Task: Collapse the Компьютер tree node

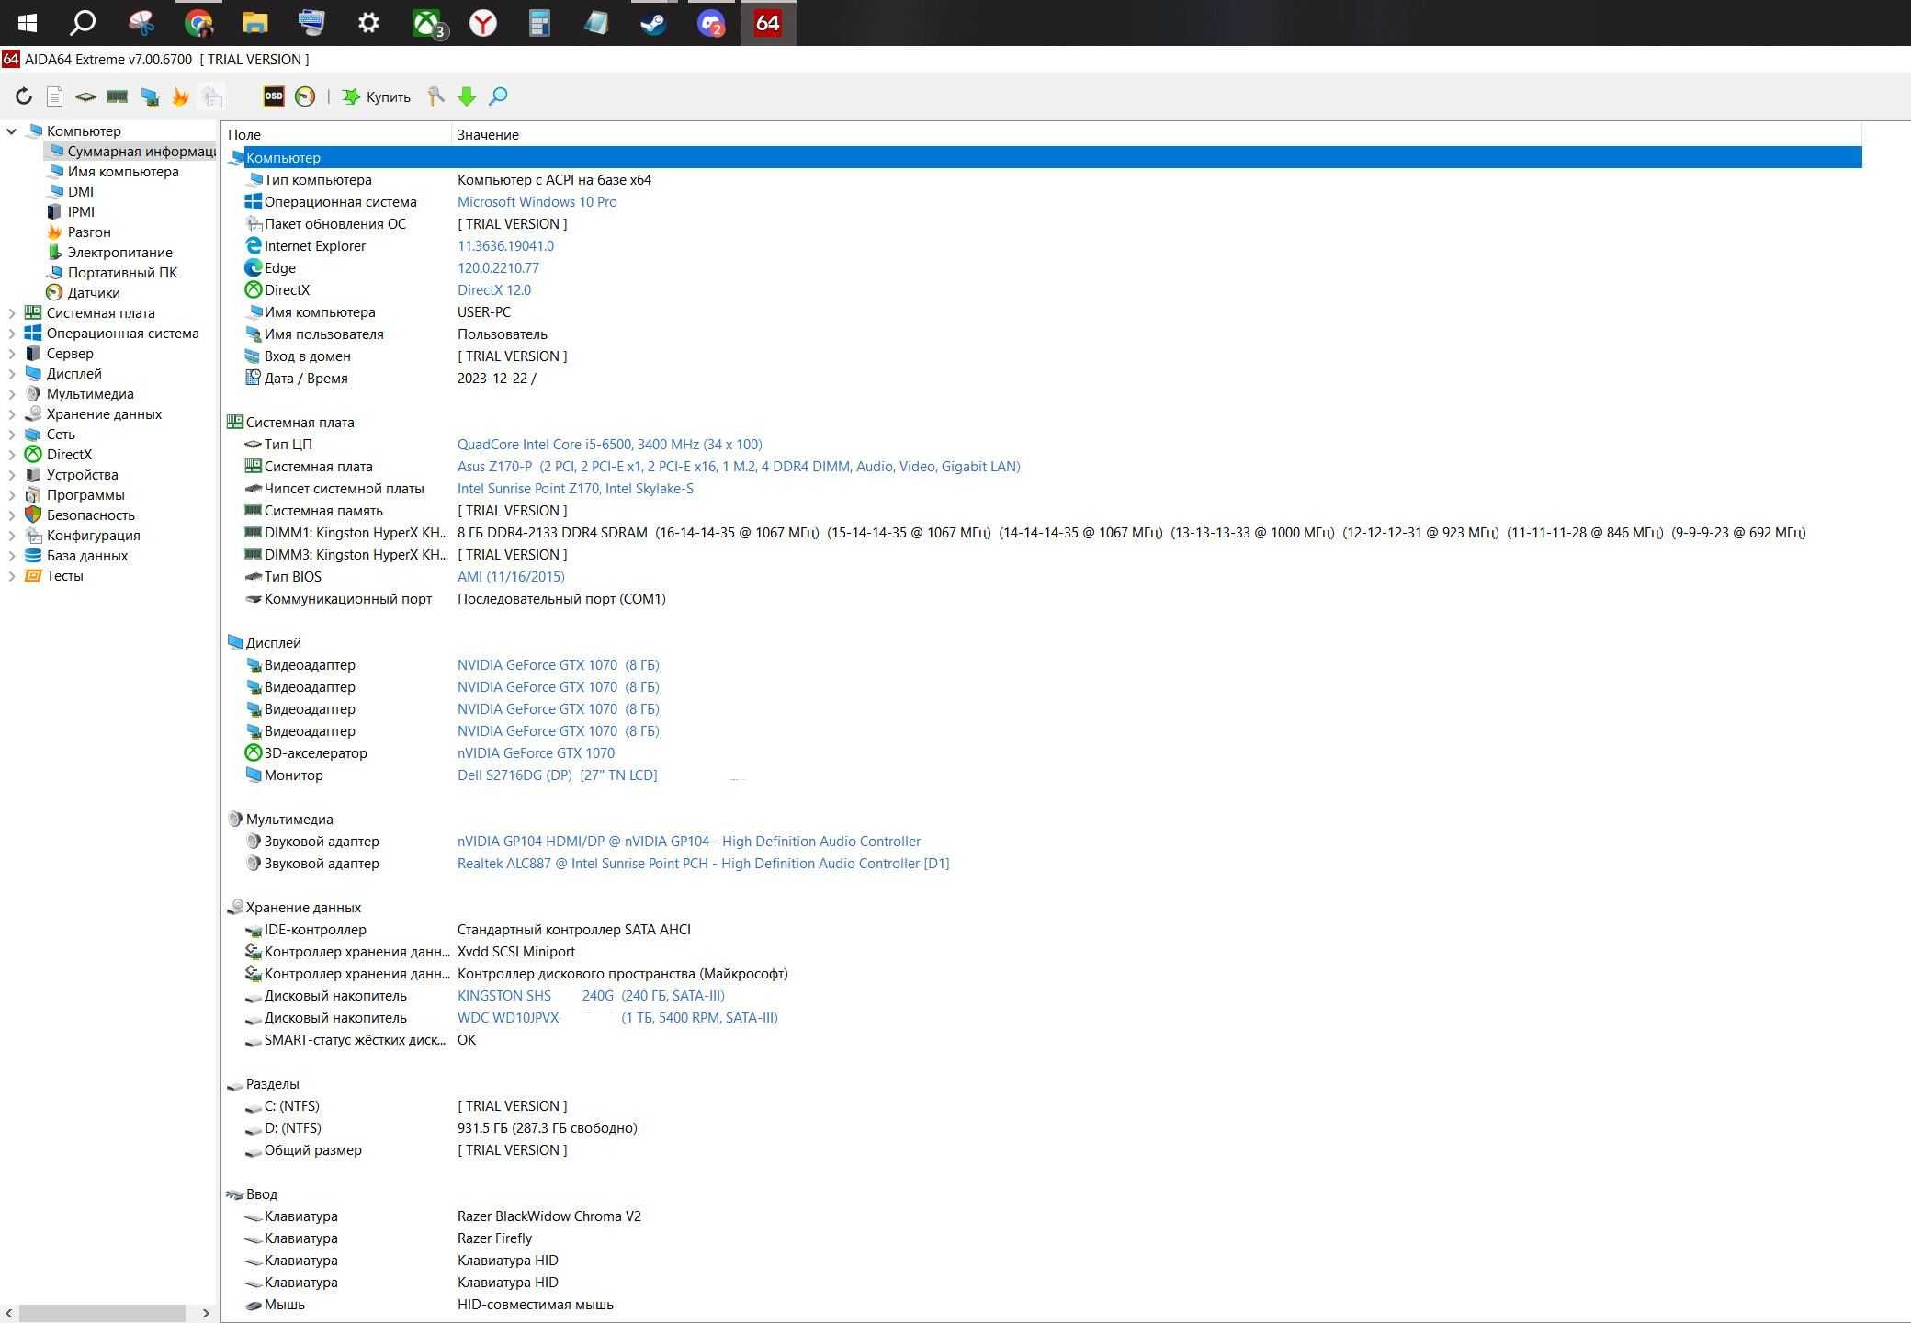Action: (12, 131)
